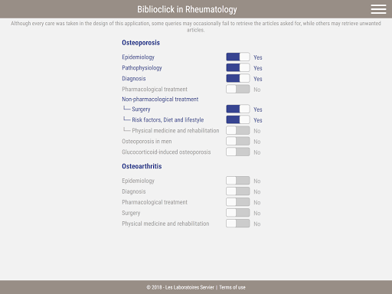Turn off Osteoporosis Surgery switch
Image resolution: width=392 pixels, height=294 pixels.
pos(238,109)
